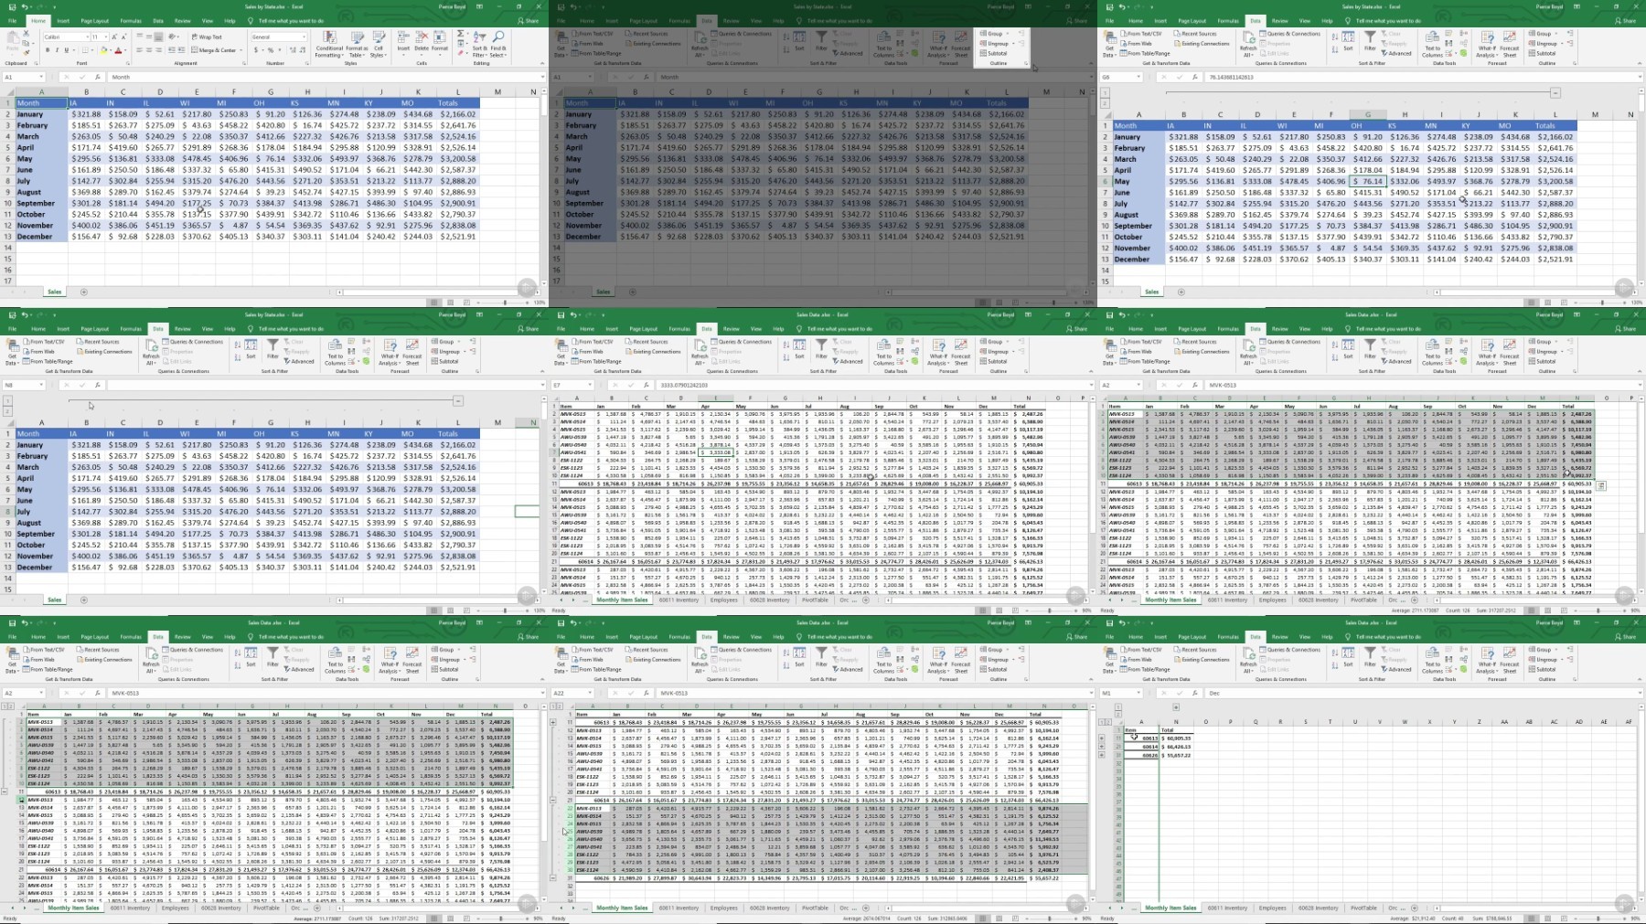Click the Sort button in the window with Name Box E7
The width and height of the screenshot is (1646, 924).
(x=799, y=348)
